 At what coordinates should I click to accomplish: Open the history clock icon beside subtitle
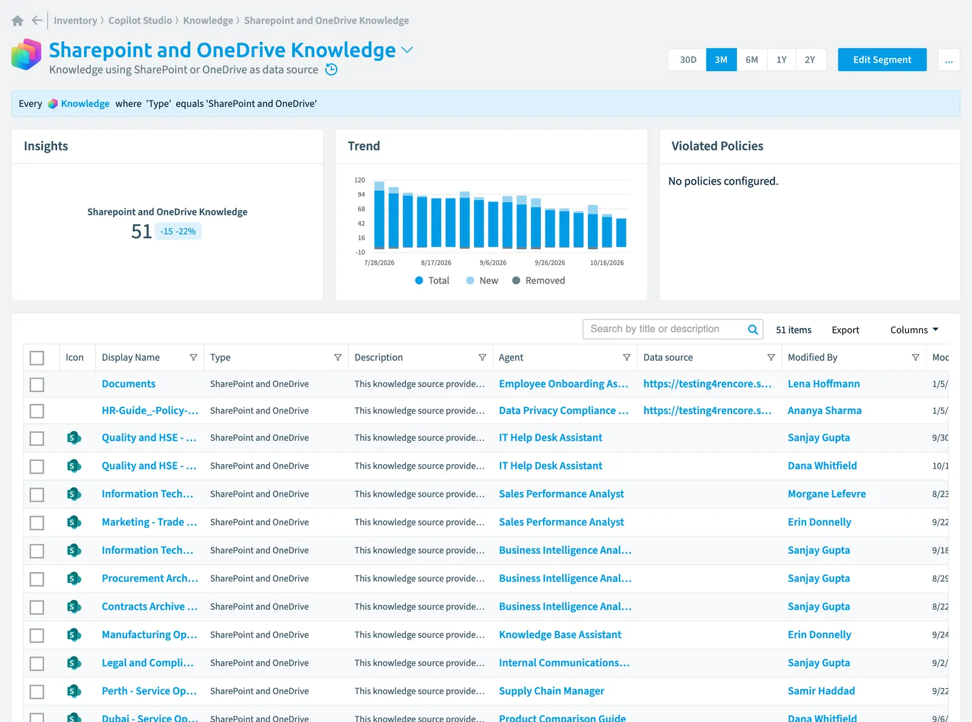(331, 69)
